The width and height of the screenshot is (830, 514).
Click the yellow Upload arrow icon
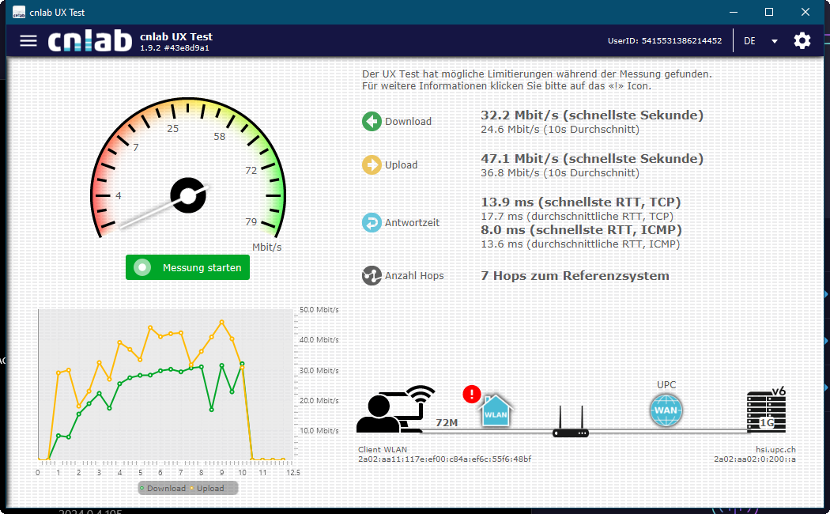tap(372, 165)
